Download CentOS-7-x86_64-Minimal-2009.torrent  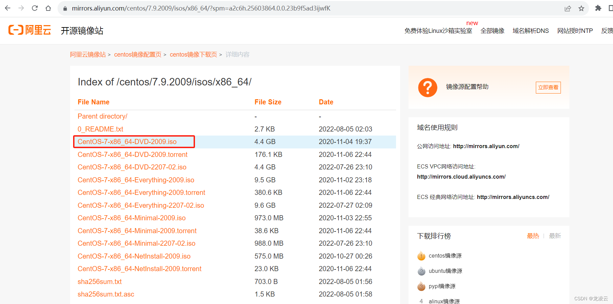click(137, 231)
